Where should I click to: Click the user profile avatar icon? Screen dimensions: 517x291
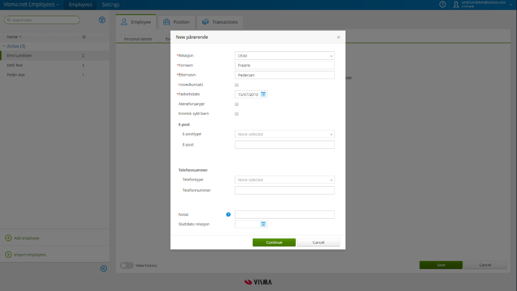point(456,4)
